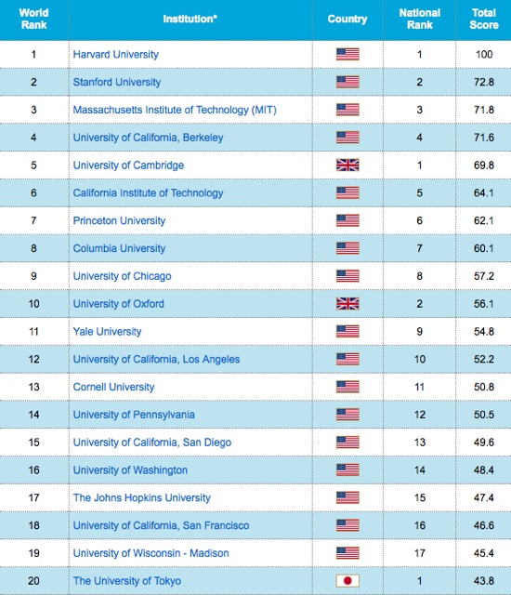
Task: Click University of Wisconsin - Madison link
Action: point(151,553)
